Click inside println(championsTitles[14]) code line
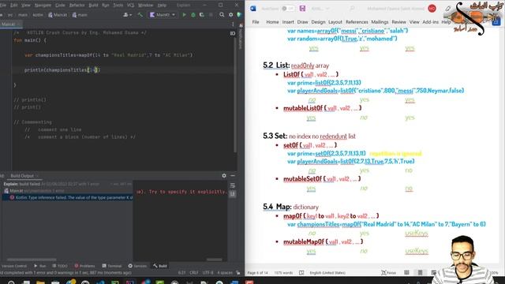 (62, 70)
